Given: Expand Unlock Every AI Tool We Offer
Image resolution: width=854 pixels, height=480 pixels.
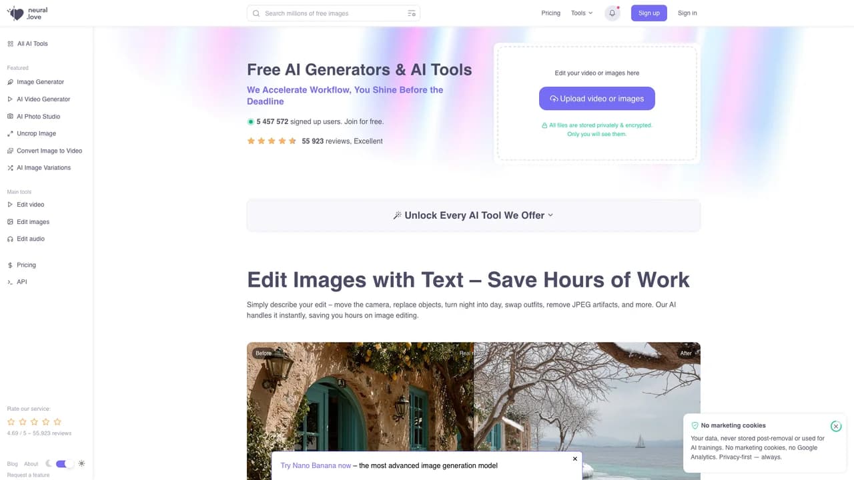Looking at the screenshot, I should (x=474, y=215).
